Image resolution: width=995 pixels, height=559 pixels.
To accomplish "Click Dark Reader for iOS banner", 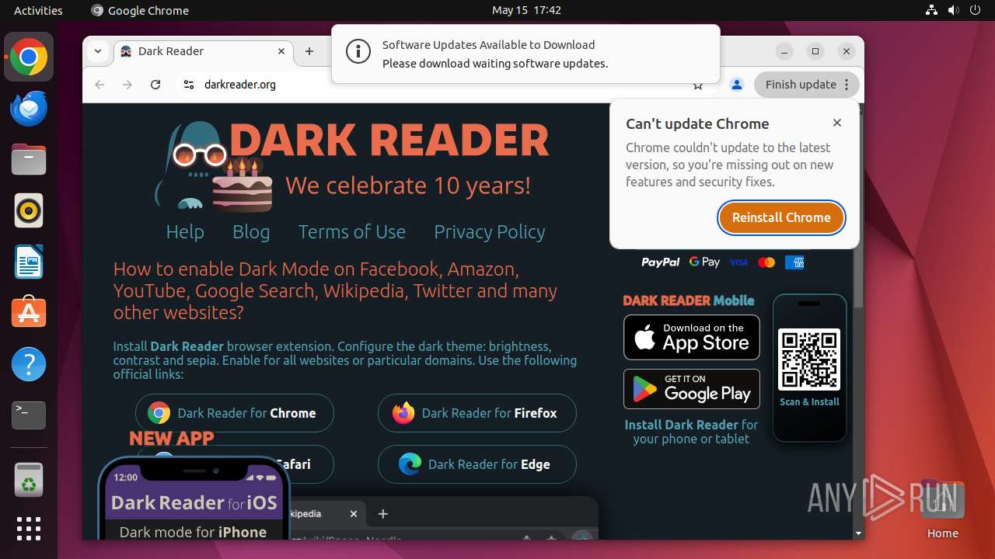I will coord(194,498).
